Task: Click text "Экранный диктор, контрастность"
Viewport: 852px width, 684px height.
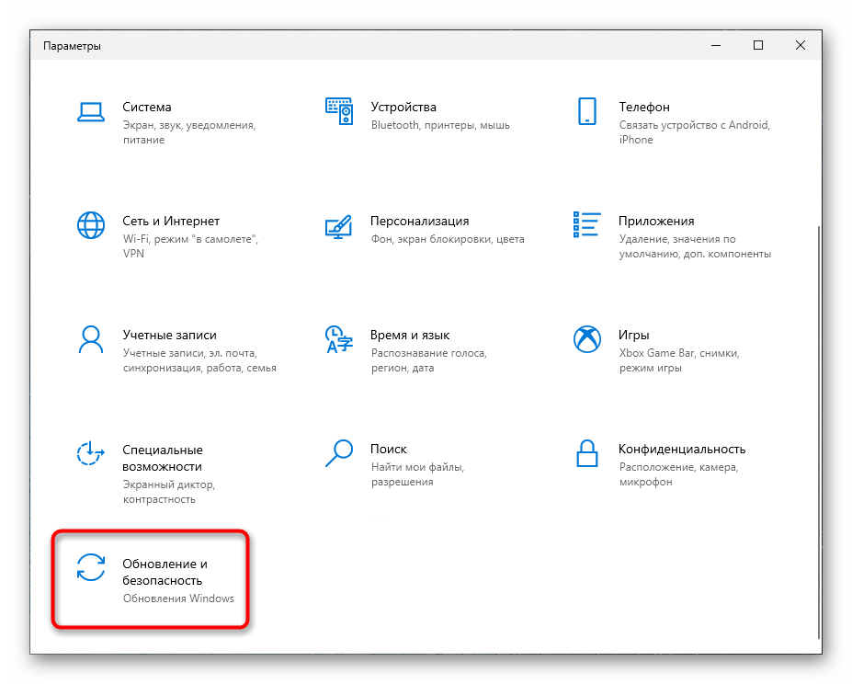Action: pos(169,492)
